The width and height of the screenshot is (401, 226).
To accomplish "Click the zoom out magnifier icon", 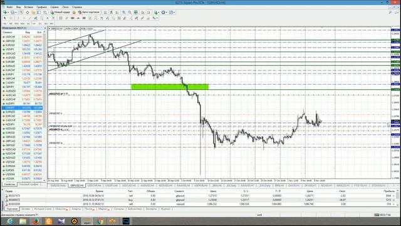I will (130, 13).
